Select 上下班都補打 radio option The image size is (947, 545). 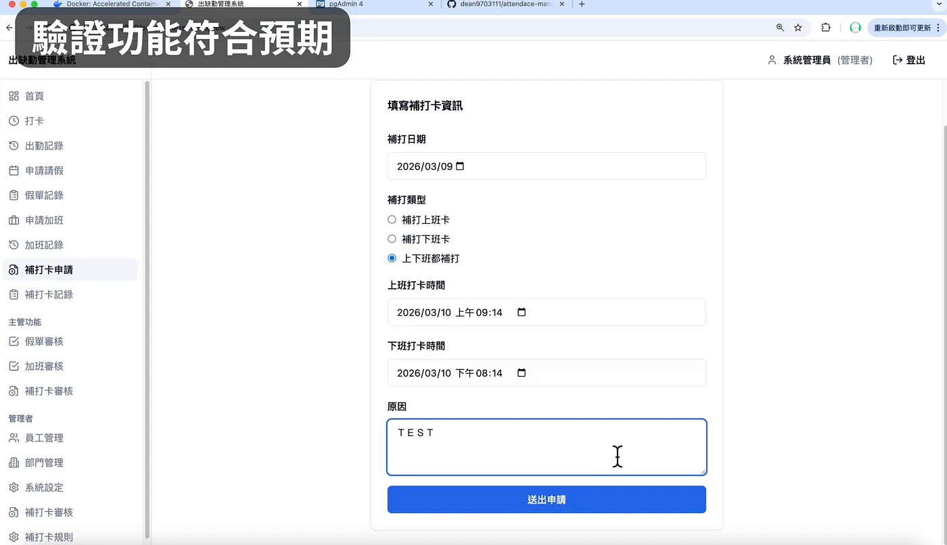click(x=392, y=258)
